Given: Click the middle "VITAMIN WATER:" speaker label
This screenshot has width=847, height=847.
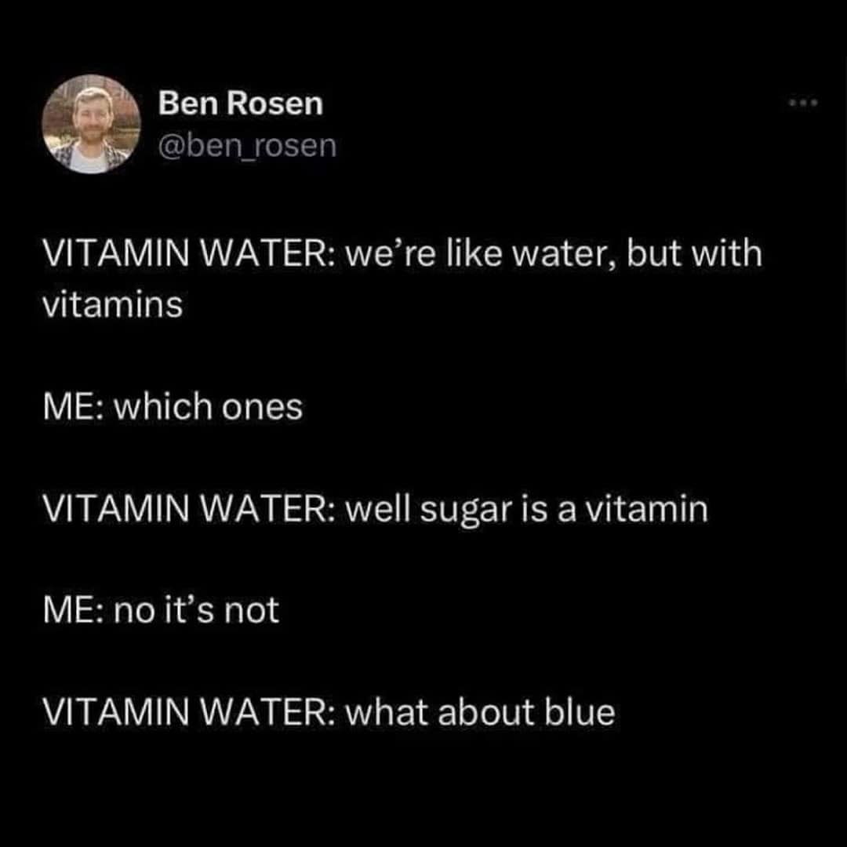Looking at the screenshot, I should pos(189,510).
